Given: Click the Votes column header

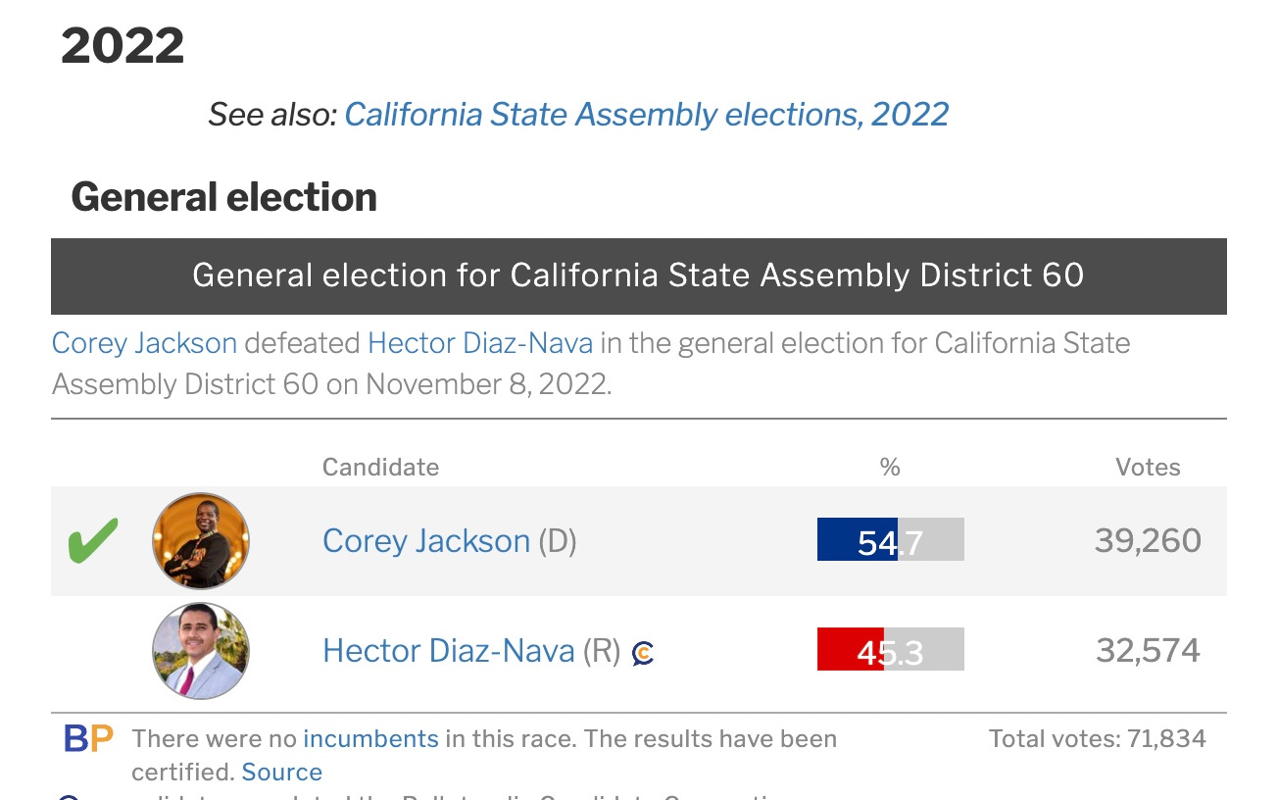Looking at the screenshot, I should tap(1148, 468).
